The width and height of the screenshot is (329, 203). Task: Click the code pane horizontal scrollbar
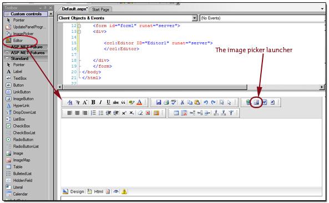click(x=154, y=87)
